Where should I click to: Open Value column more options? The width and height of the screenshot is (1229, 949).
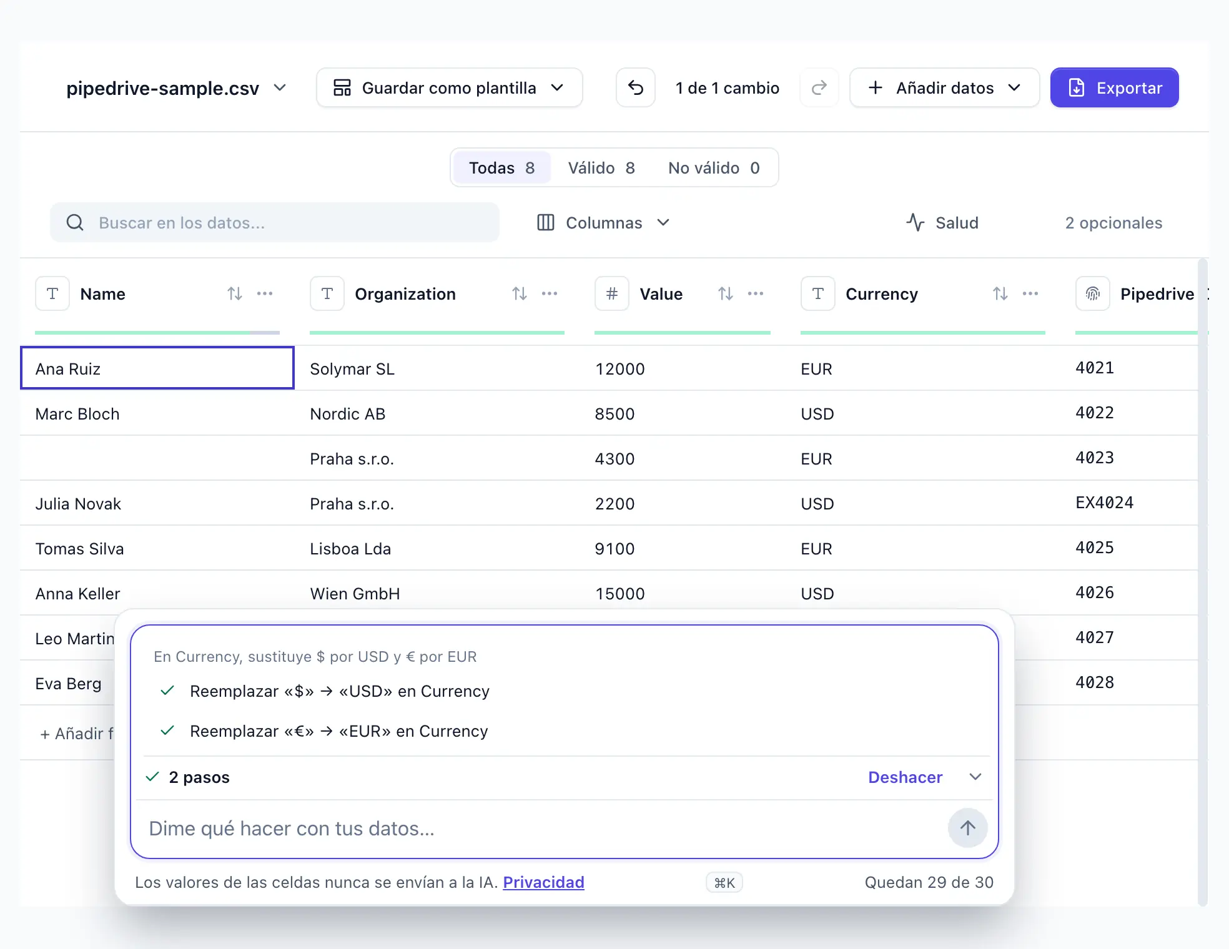[756, 293]
